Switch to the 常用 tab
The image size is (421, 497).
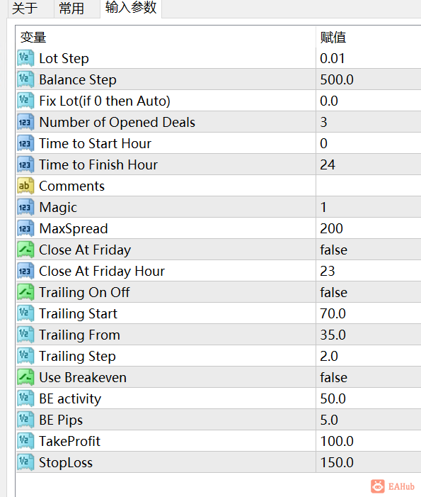[x=71, y=9]
